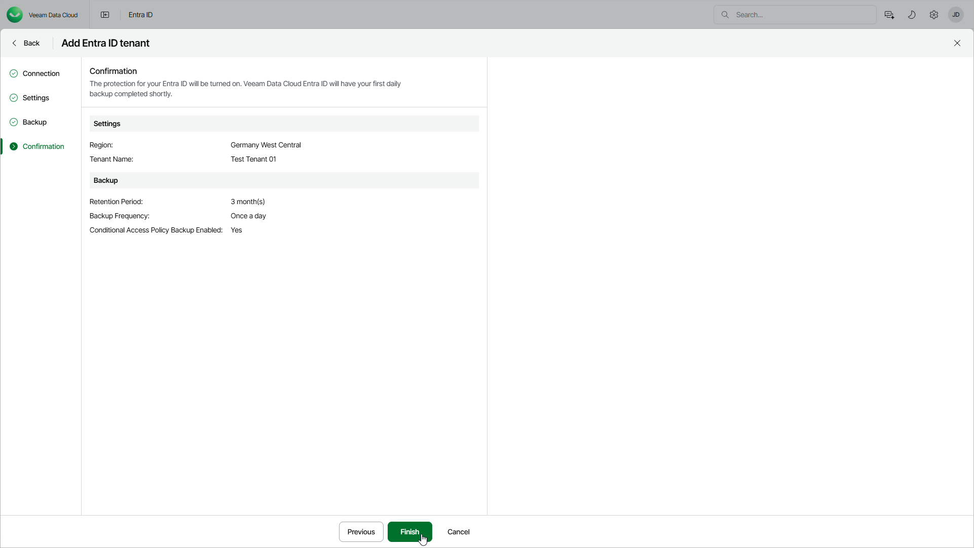Screen dimensions: 974x548
Task: Click the Connection step checkmark icon
Action: 14,73
